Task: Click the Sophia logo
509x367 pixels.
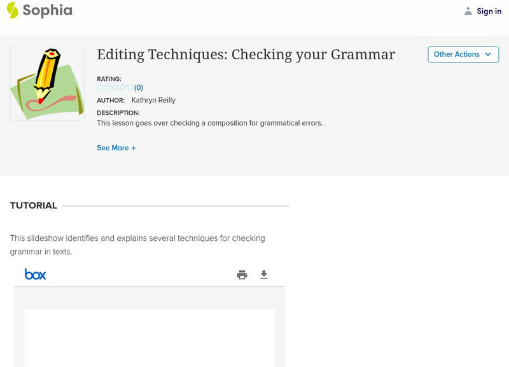Action: coord(39,10)
